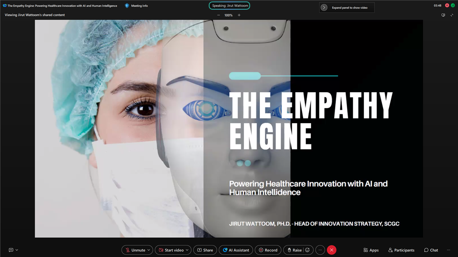Image resolution: width=458 pixels, height=257 pixels.
Task: Show the Participants panel
Action: (401, 250)
